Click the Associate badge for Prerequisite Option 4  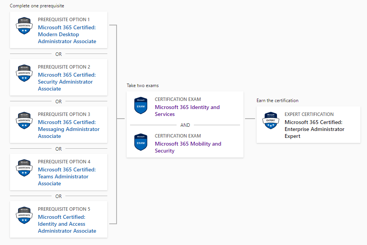(x=24, y=168)
